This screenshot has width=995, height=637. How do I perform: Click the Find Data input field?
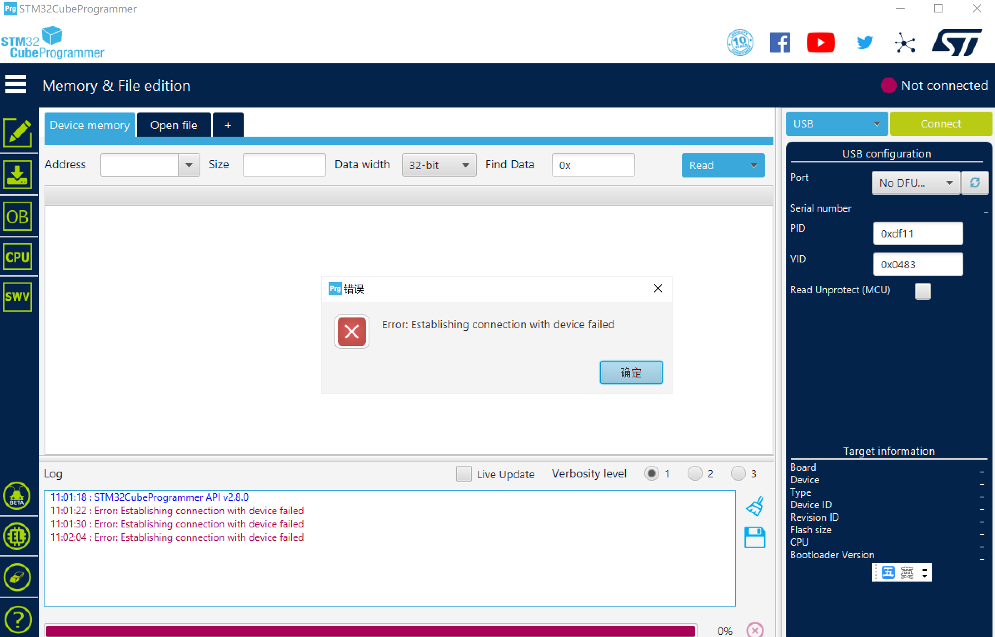tap(593, 165)
